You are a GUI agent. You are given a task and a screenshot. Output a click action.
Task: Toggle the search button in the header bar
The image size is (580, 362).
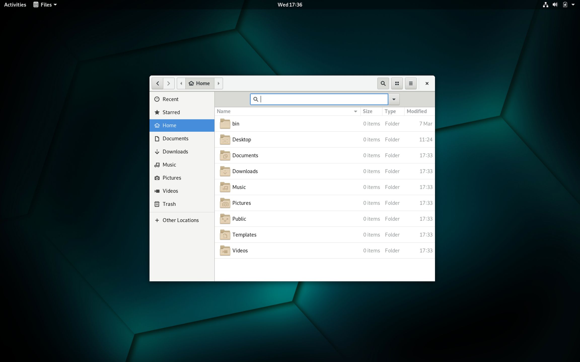tap(383, 83)
